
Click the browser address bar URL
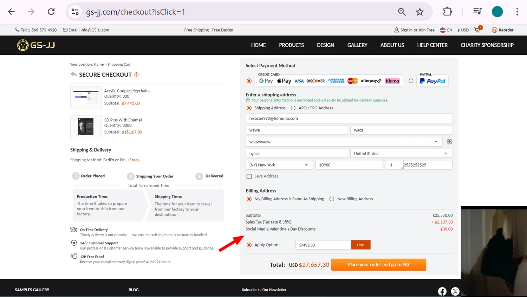(x=136, y=12)
